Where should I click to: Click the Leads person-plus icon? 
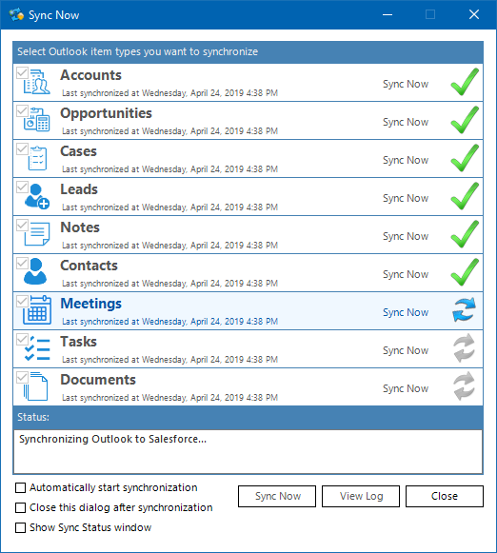[37, 196]
